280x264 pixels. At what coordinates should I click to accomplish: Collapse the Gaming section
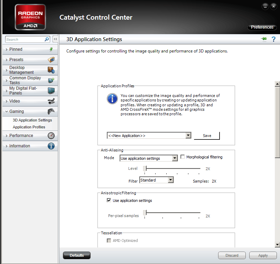(x=30, y=111)
